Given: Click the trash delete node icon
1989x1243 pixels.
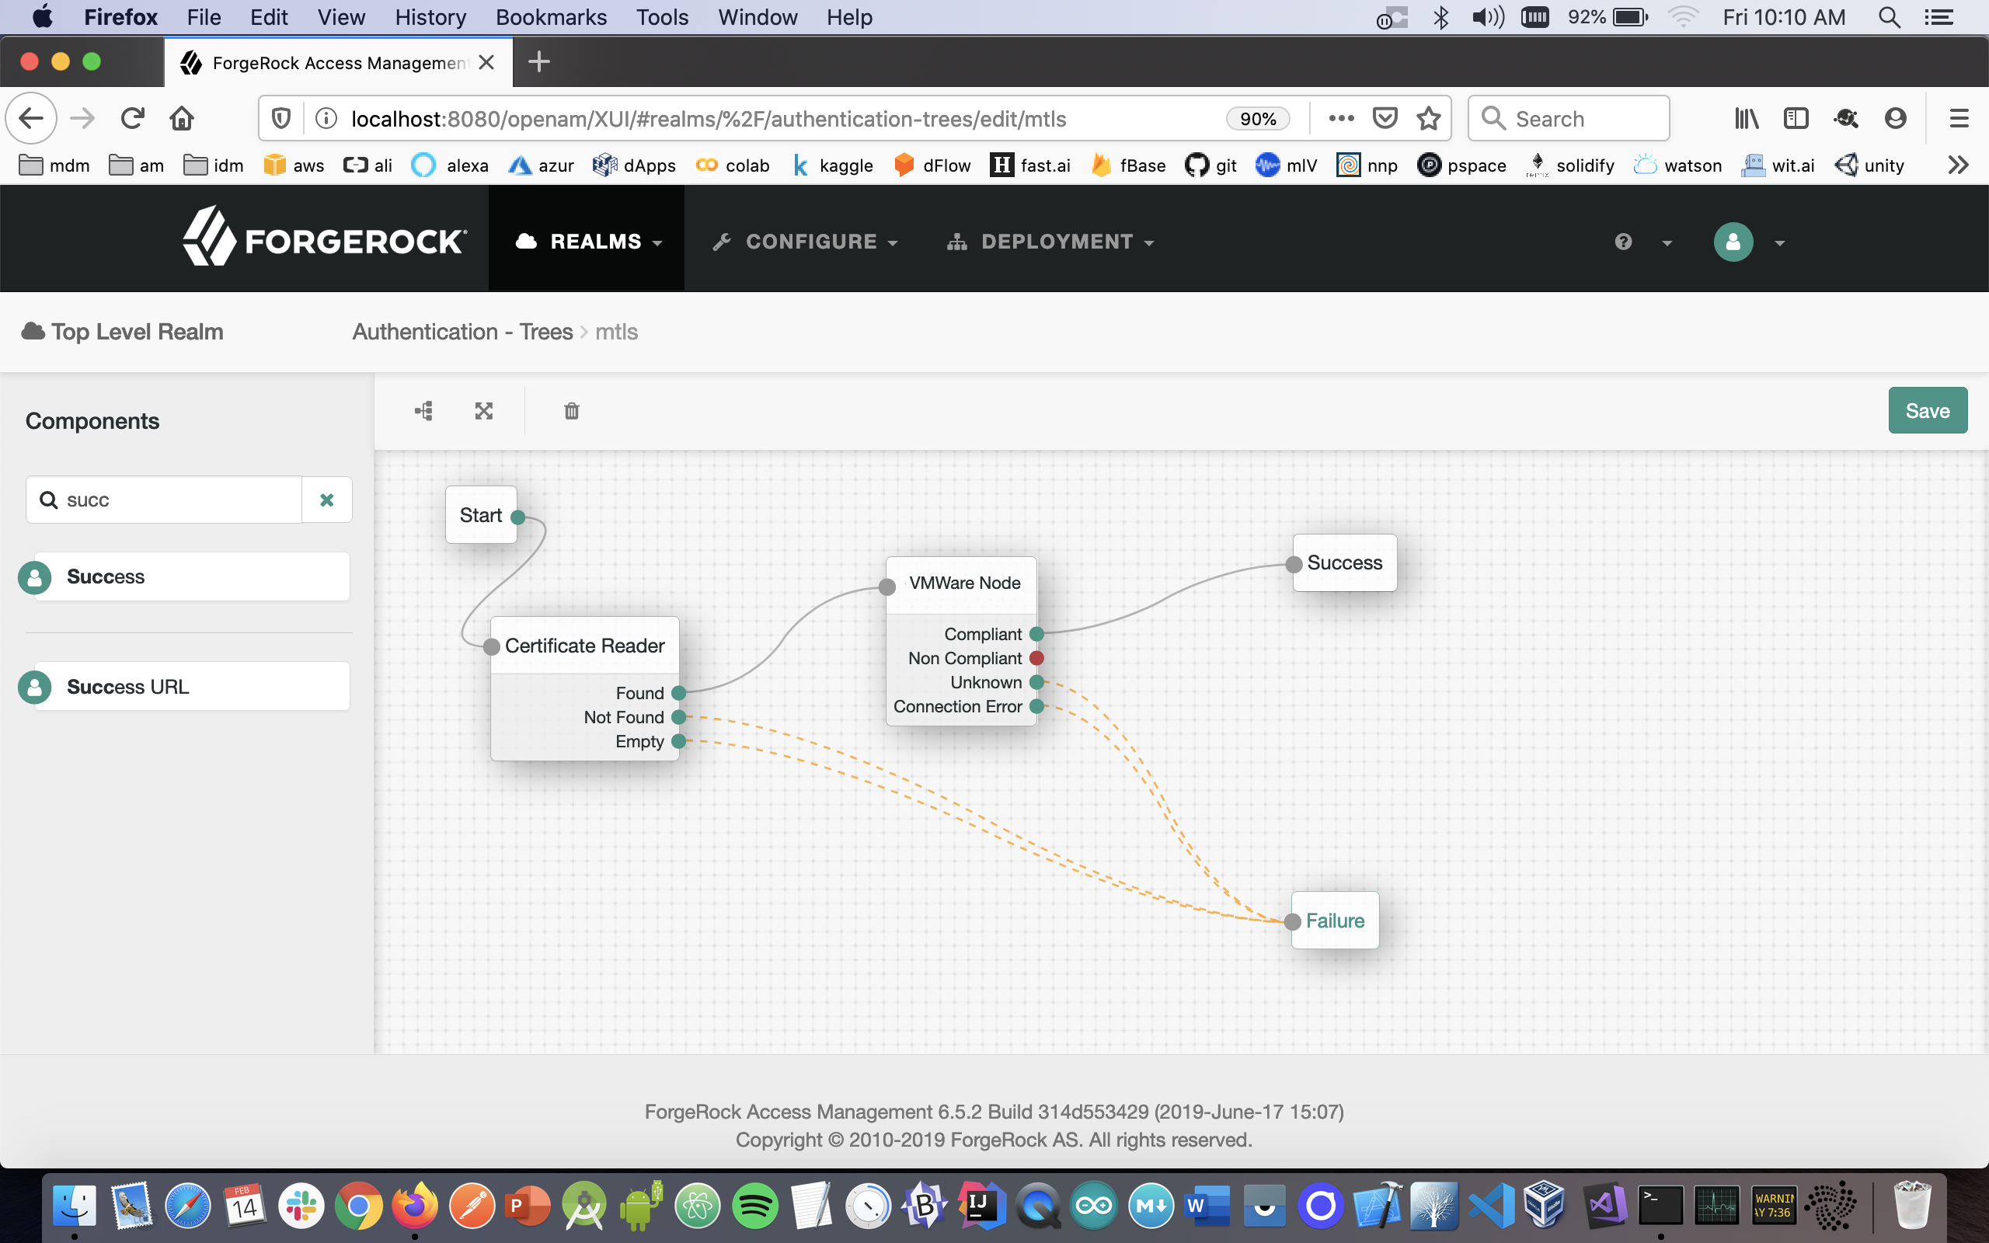Looking at the screenshot, I should pos(572,411).
